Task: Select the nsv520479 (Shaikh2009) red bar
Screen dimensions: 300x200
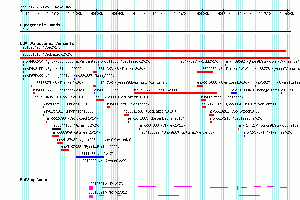Action: [176, 93]
